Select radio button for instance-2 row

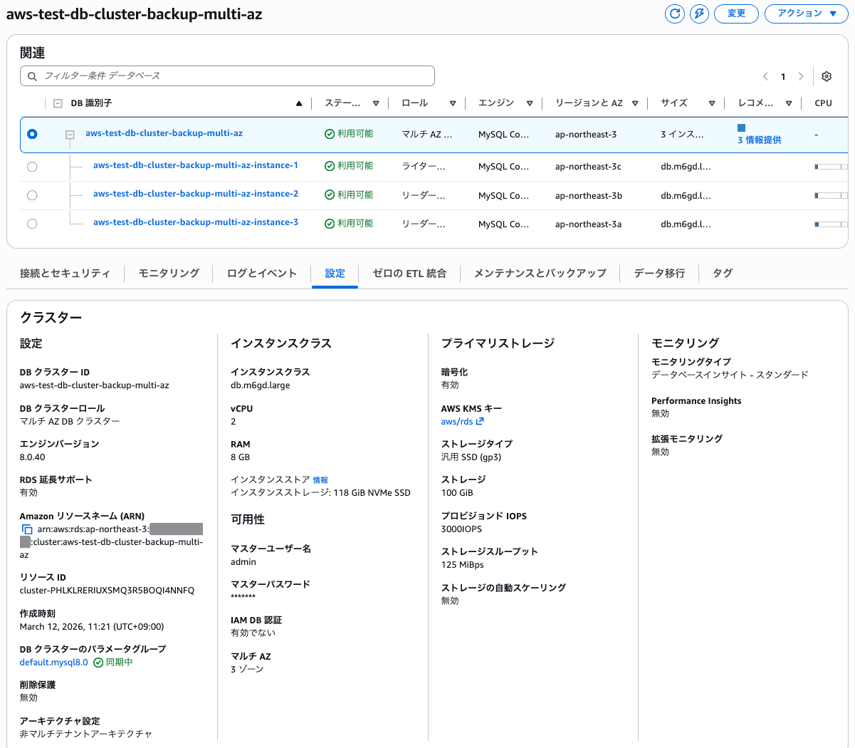click(x=32, y=195)
